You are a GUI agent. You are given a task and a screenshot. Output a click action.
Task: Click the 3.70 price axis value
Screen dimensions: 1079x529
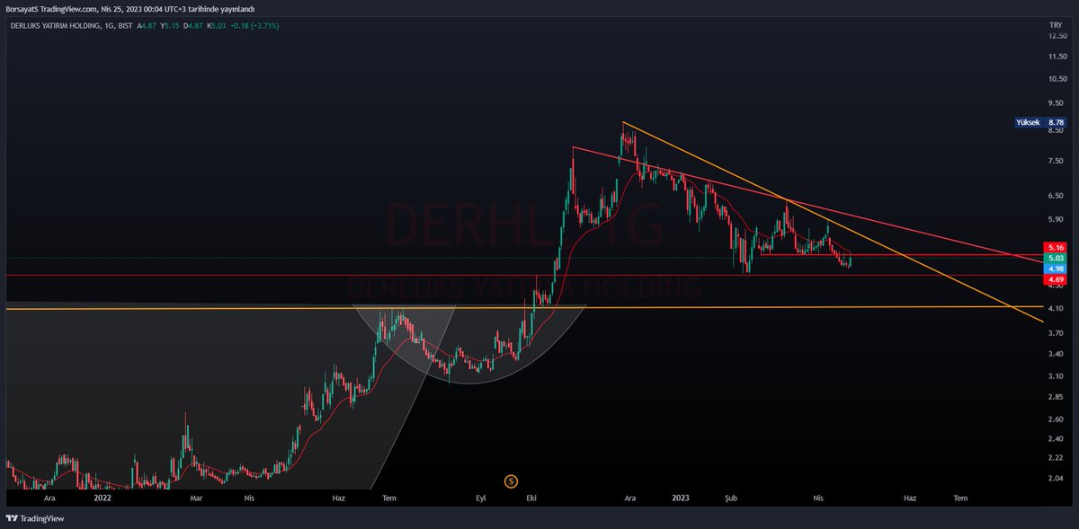[1057, 333]
